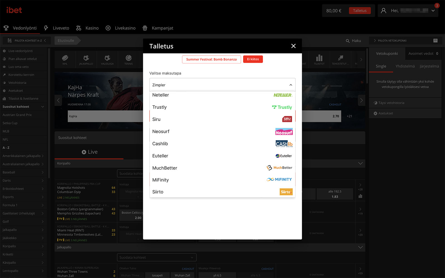Open the user profile icon

[x=384, y=11]
